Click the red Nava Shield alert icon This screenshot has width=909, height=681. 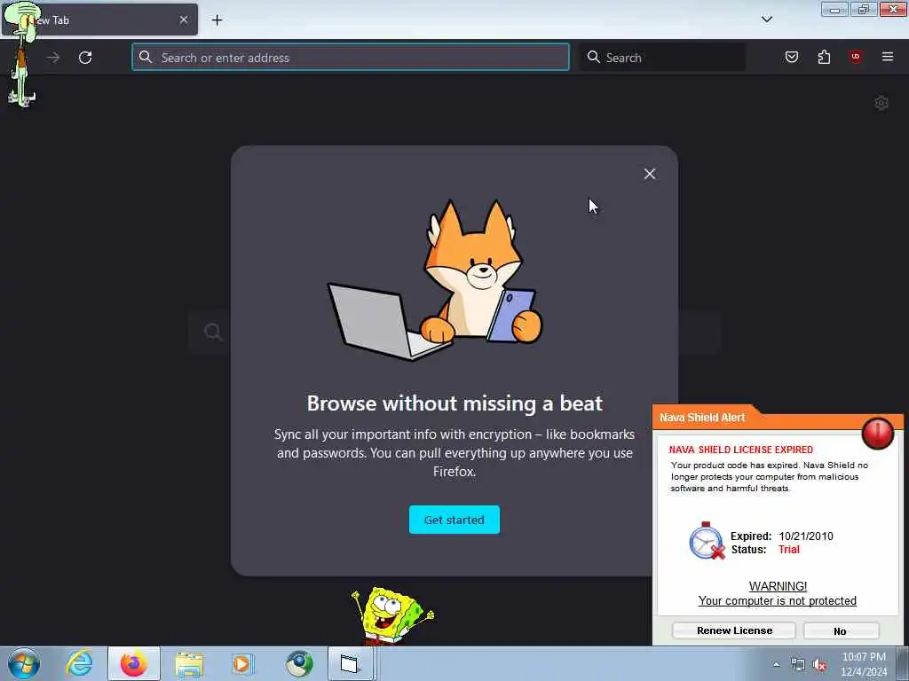(877, 433)
